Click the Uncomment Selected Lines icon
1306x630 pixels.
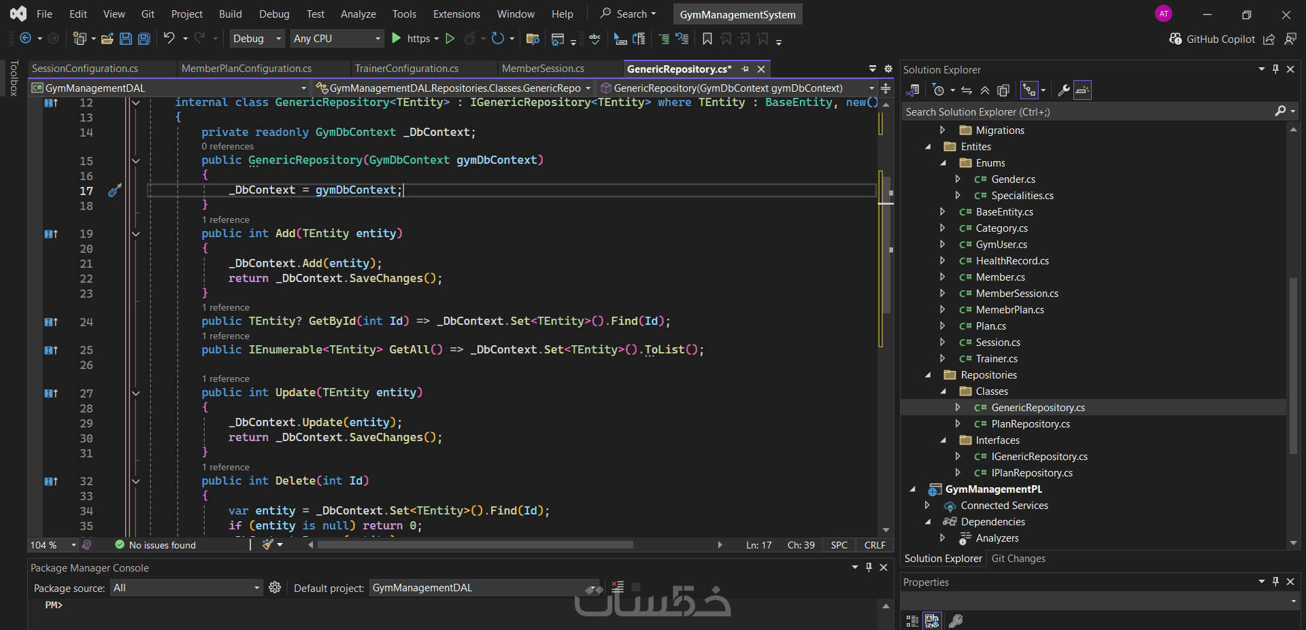point(682,39)
